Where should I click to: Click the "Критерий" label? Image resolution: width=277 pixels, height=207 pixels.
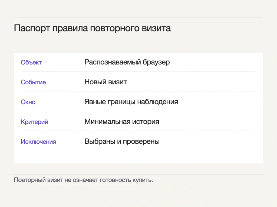tap(34, 122)
